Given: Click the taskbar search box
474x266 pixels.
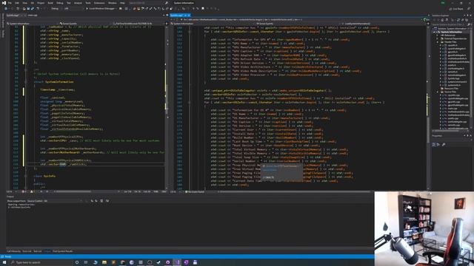Looking at the screenshot, I should [41, 262].
